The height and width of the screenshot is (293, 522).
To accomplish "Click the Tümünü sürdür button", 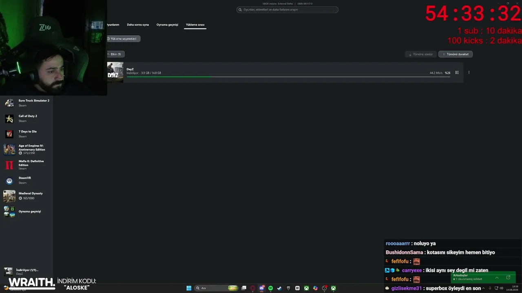I will click(x=421, y=54).
